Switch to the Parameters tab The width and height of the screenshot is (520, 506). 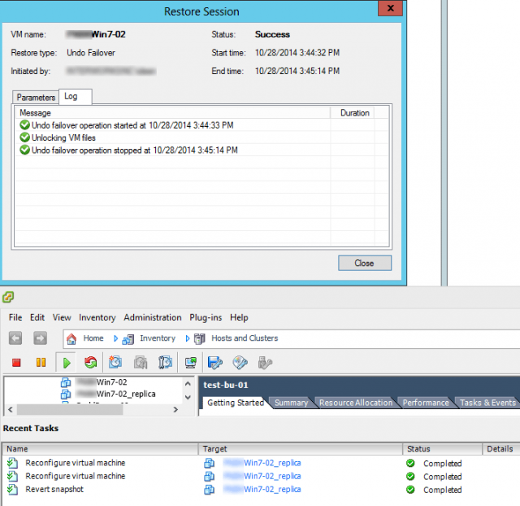click(x=36, y=98)
